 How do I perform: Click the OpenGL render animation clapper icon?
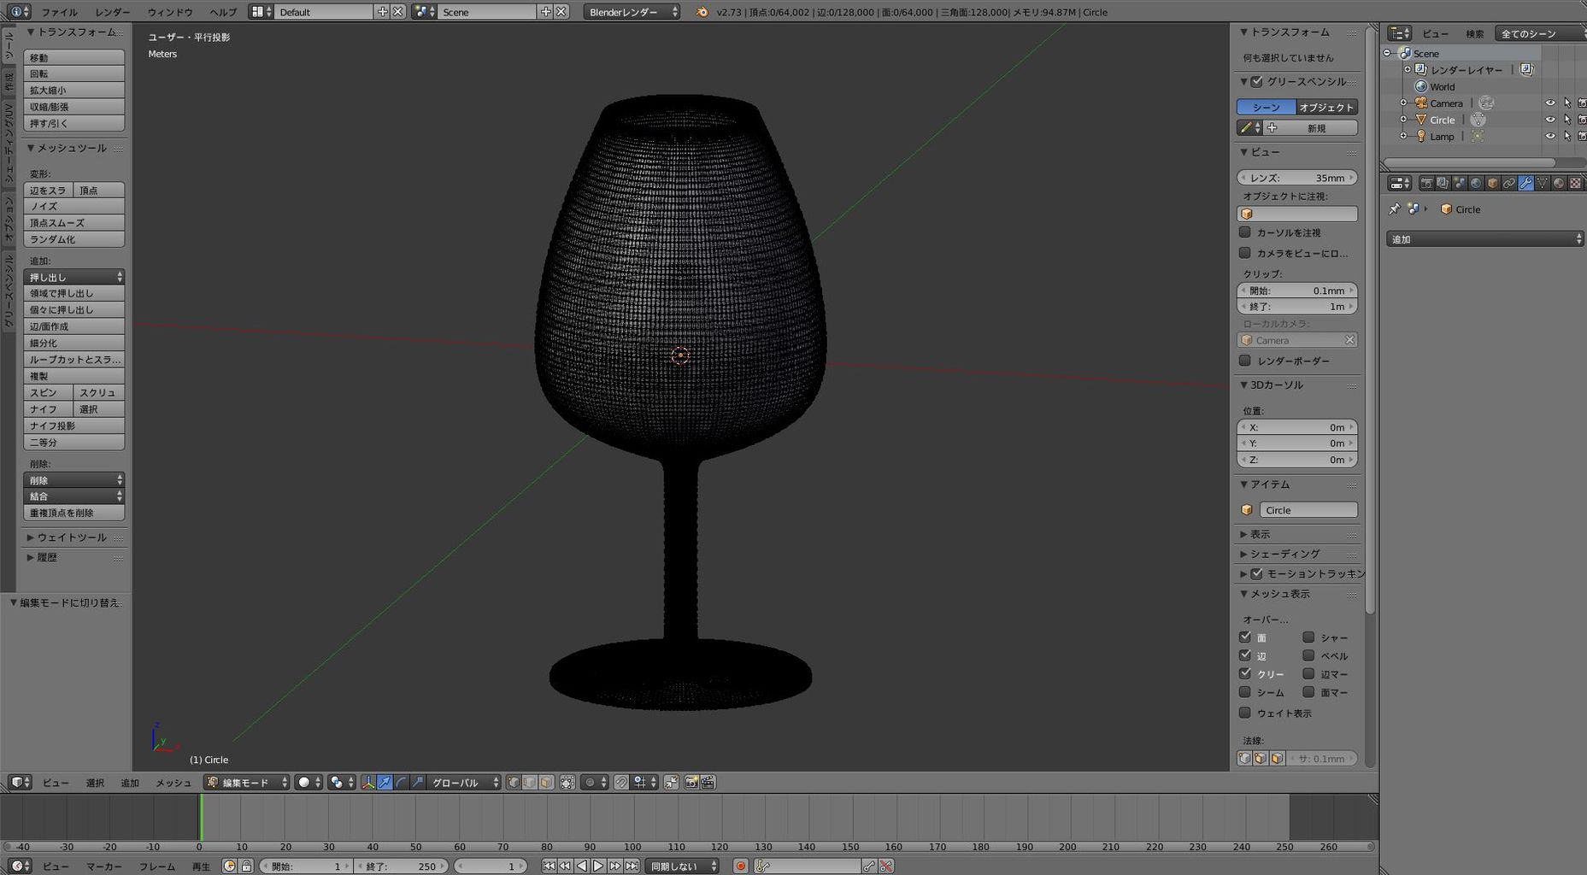pyautogui.click(x=708, y=782)
